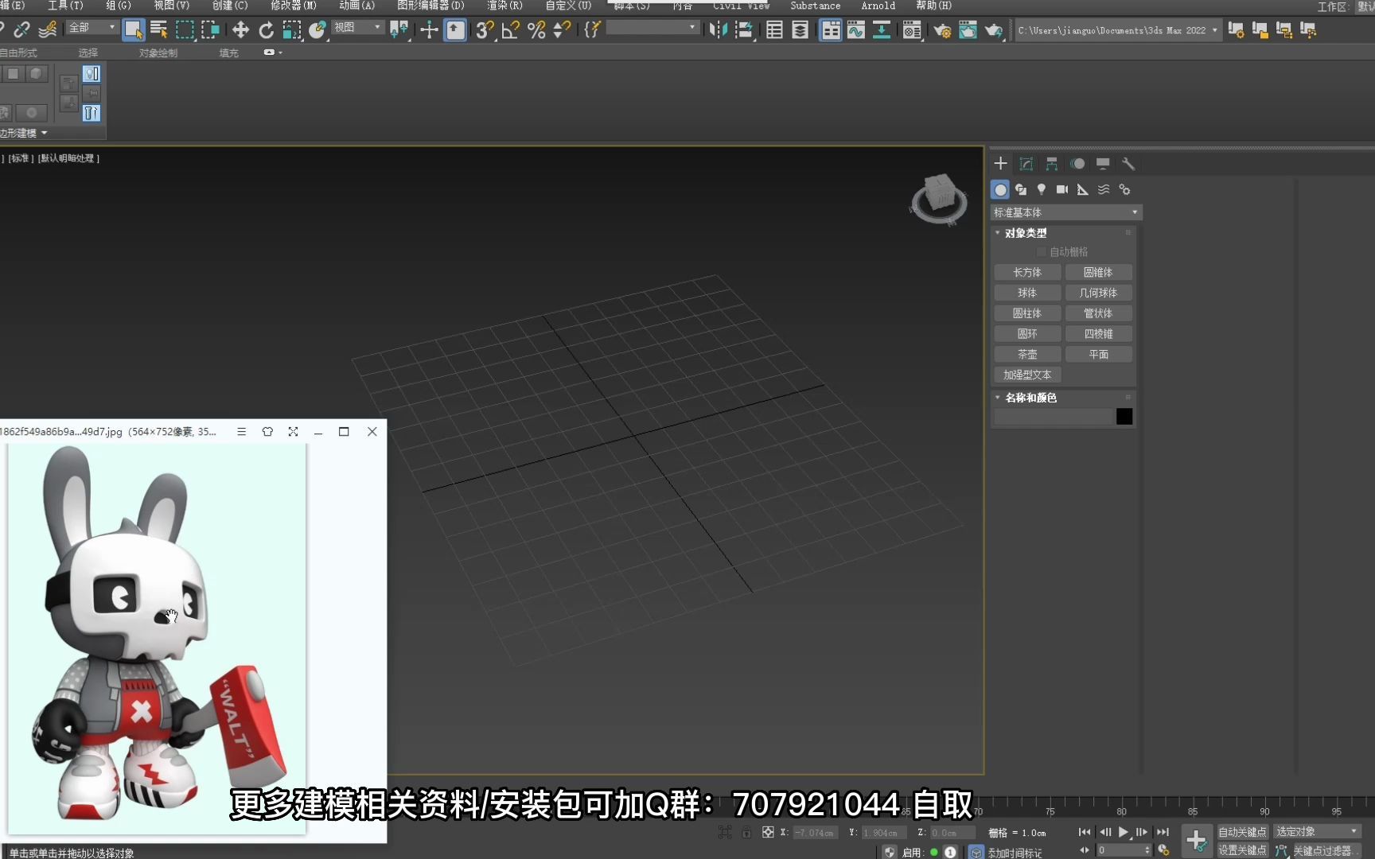1375x859 pixels.
Task: Click the 平面 plane button
Action: tap(1099, 355)
